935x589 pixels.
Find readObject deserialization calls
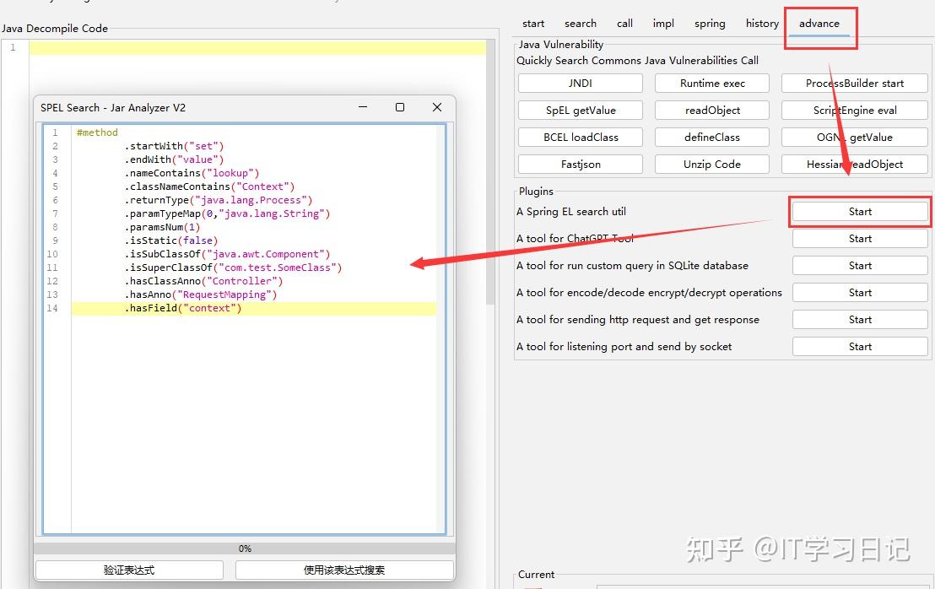point(712,111)
